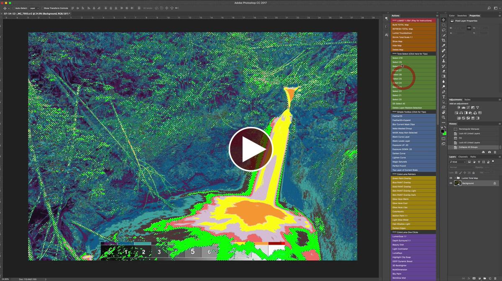
Task: Select the Lasso tool
Action: tap(443, 30)
